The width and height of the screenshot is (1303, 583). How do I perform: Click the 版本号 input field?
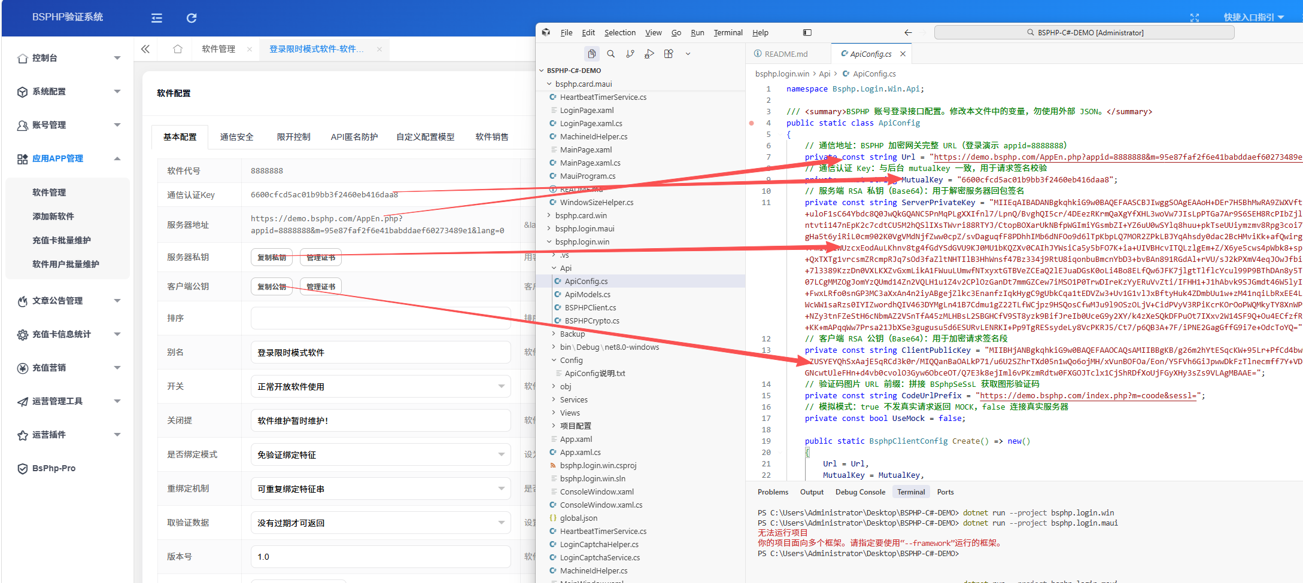tap(381, 557)
